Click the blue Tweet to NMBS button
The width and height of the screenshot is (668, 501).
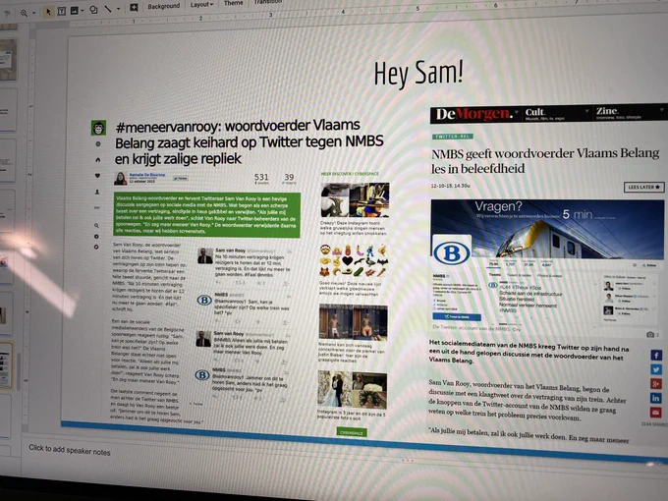tap(457, 317)
